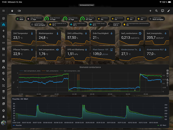Open the Zelt Luftfeuchtigkeit sensor card
Screen dimensions: 173x130
click(77, 37)
